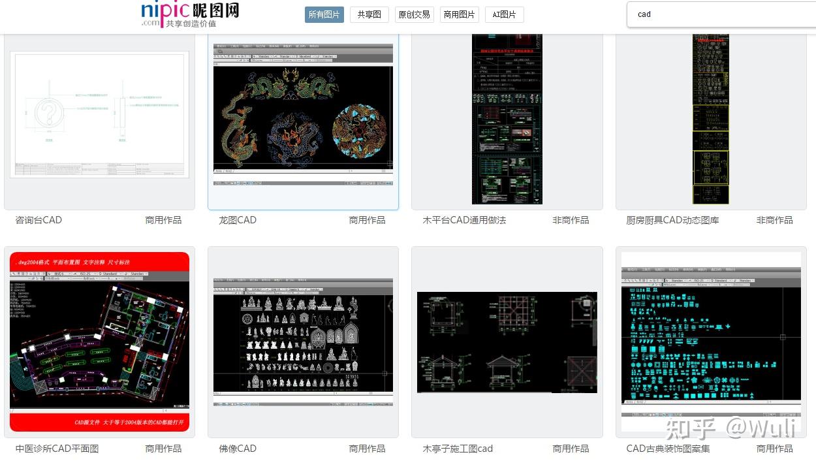Click the 龙图CAD title link

pos(238,220)
